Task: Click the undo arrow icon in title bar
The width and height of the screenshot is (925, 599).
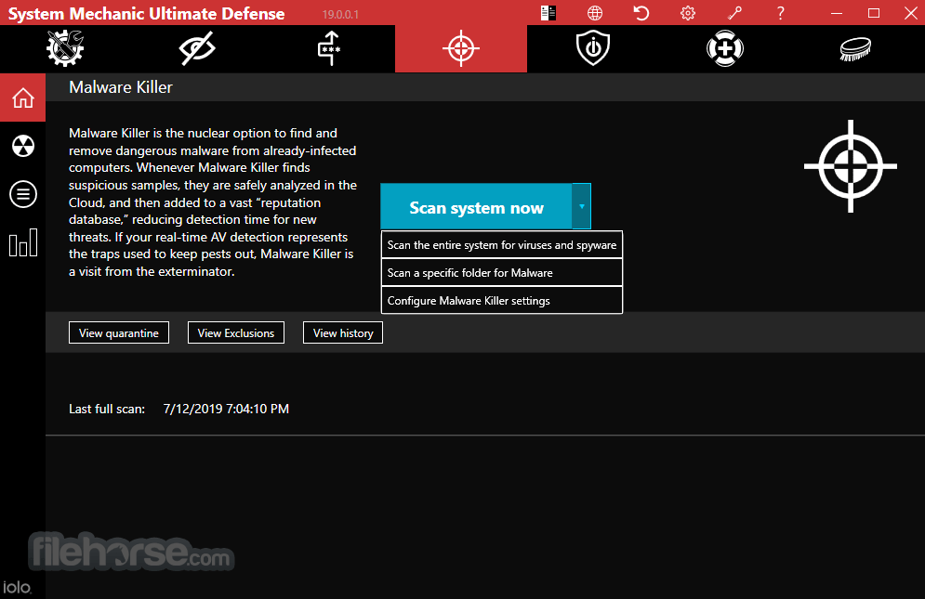Action: (641, 13)
